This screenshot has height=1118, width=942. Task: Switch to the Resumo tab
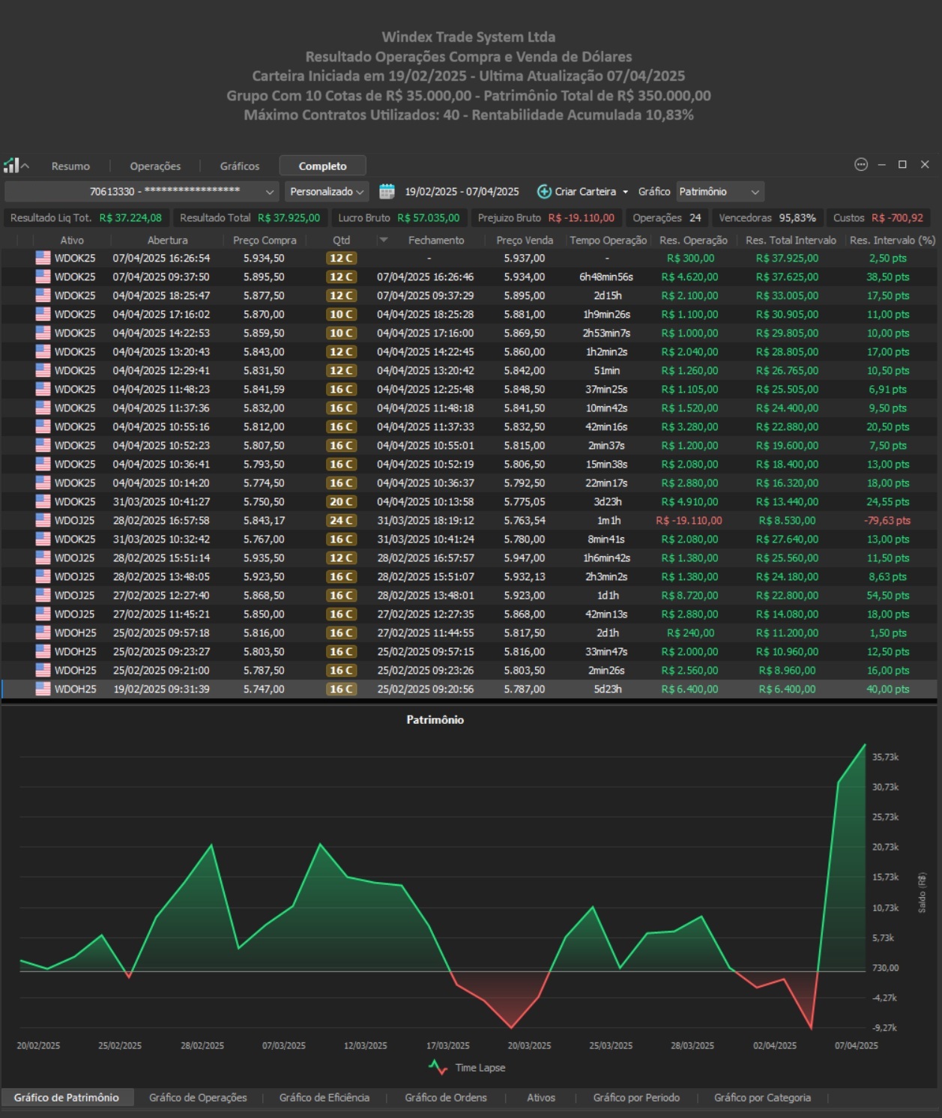pos(70,166)
